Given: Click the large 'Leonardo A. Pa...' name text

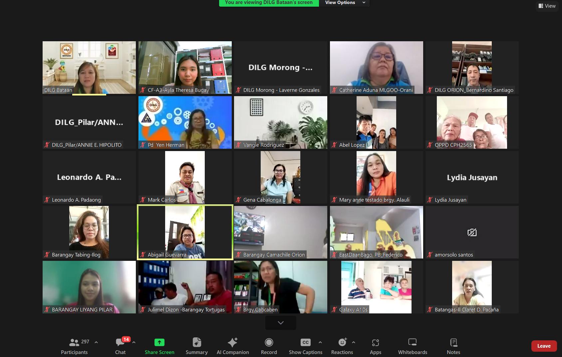Looking at the screenshot, I should (x=89, y=177).
